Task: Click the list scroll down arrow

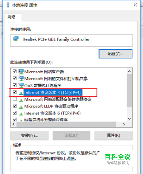Action: point(129,119)
